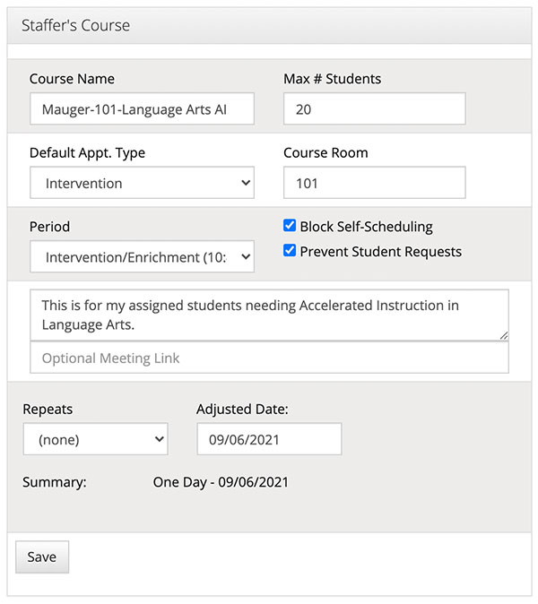This screenshot has height=604, width=538.
Task: Click the Staffer's Course panel header
Action: coord(269,25)
